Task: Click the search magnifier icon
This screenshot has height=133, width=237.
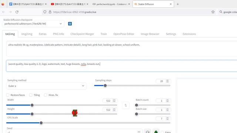Action: (x=221, y=12)
